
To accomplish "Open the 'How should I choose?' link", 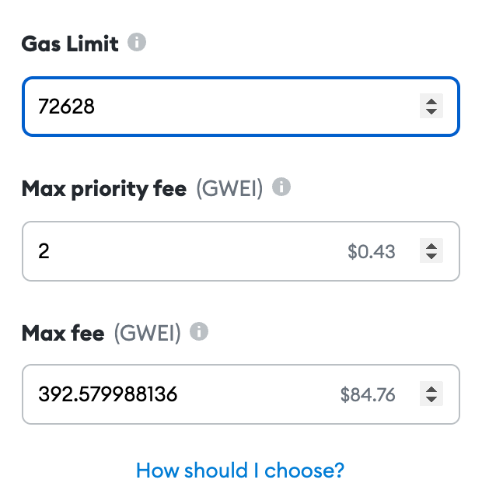I will click(240, 471).
